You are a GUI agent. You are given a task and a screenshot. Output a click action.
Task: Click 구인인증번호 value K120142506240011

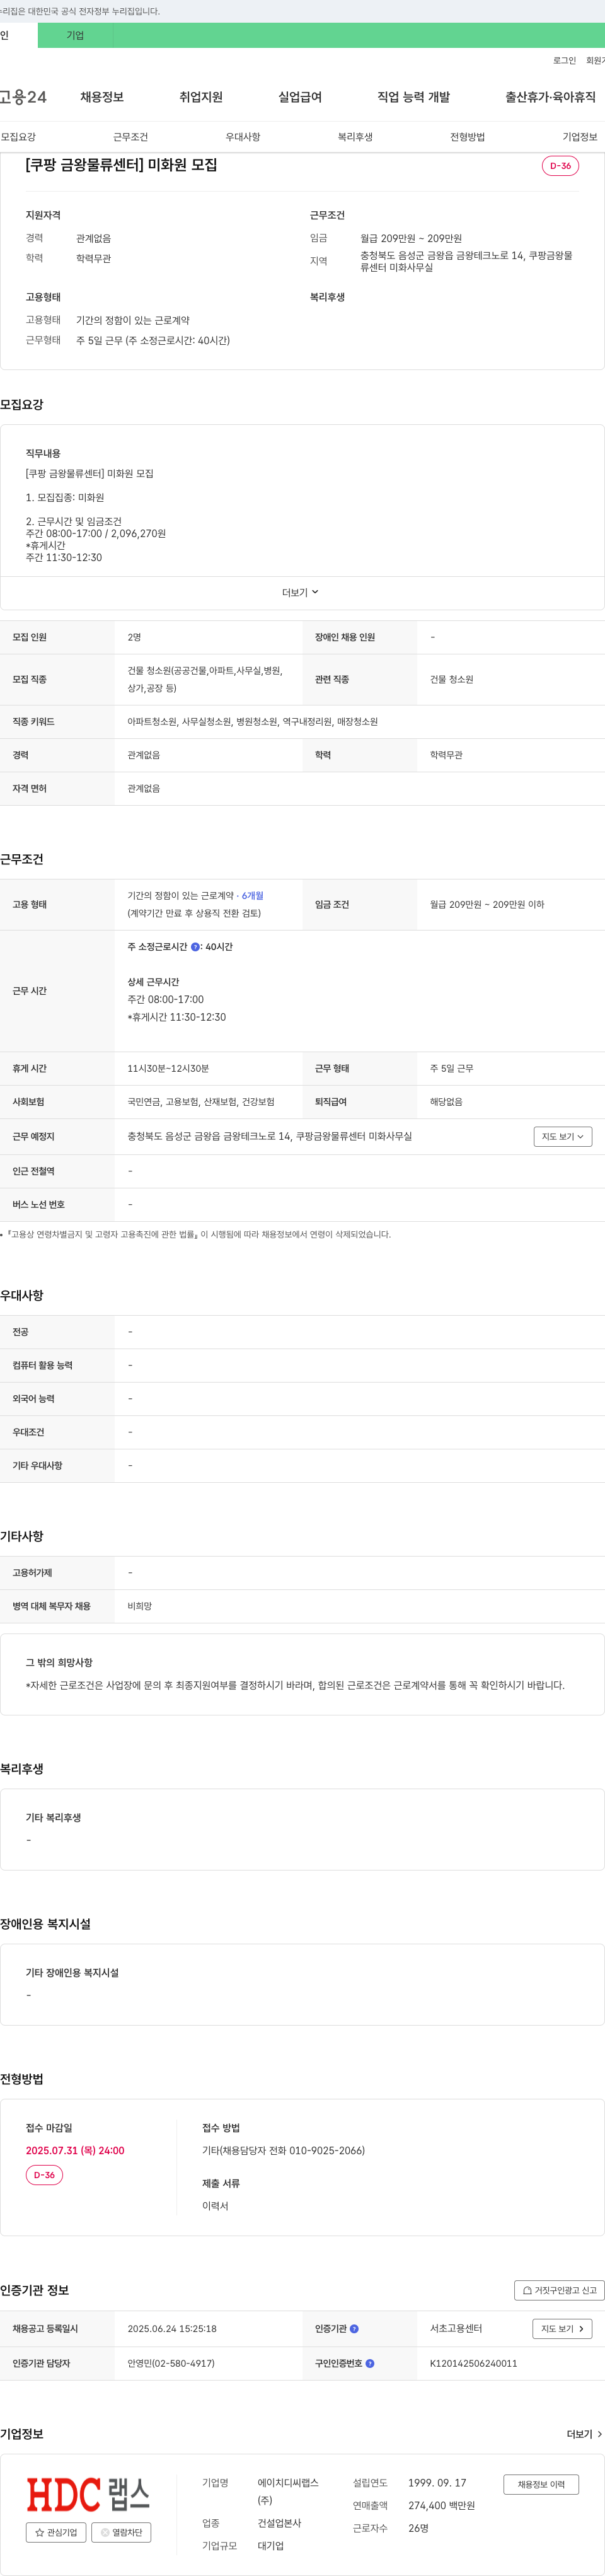(474, 2364)
